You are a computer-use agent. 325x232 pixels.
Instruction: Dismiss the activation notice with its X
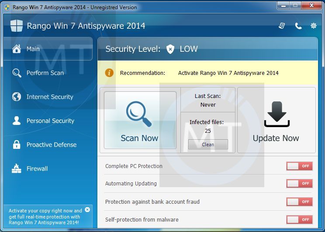click(87, 210)
